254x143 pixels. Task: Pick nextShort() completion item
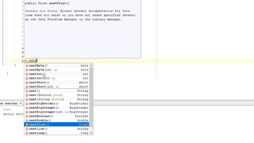click(56, 82)
